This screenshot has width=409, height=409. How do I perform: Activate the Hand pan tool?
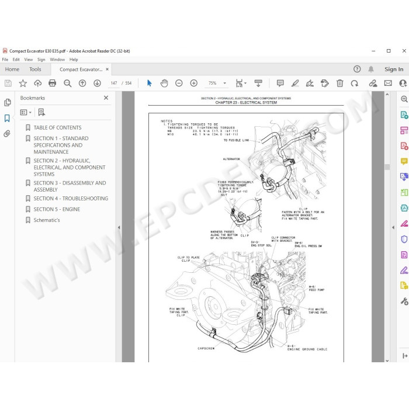coord(164,83)
